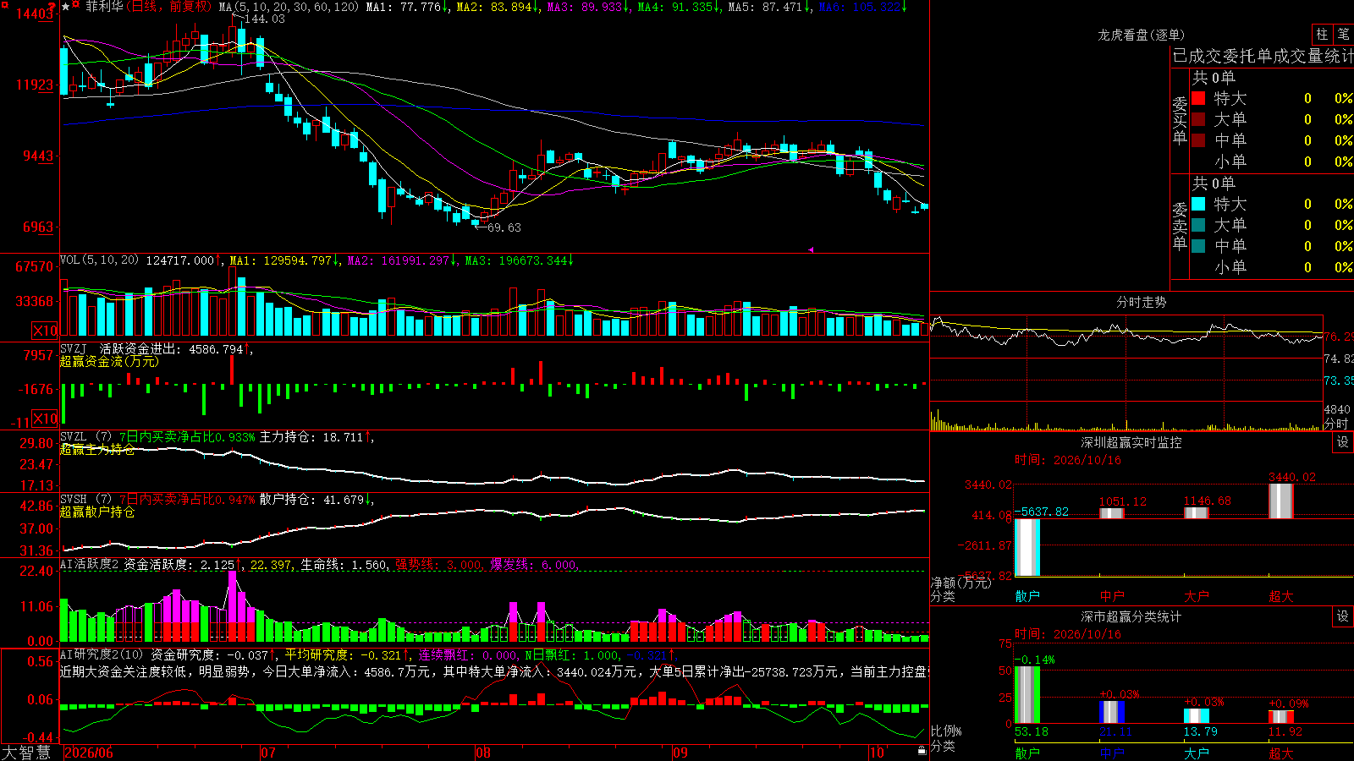
Task: Click the 69.63 low price label on the chart
Action: click(504, 227)
